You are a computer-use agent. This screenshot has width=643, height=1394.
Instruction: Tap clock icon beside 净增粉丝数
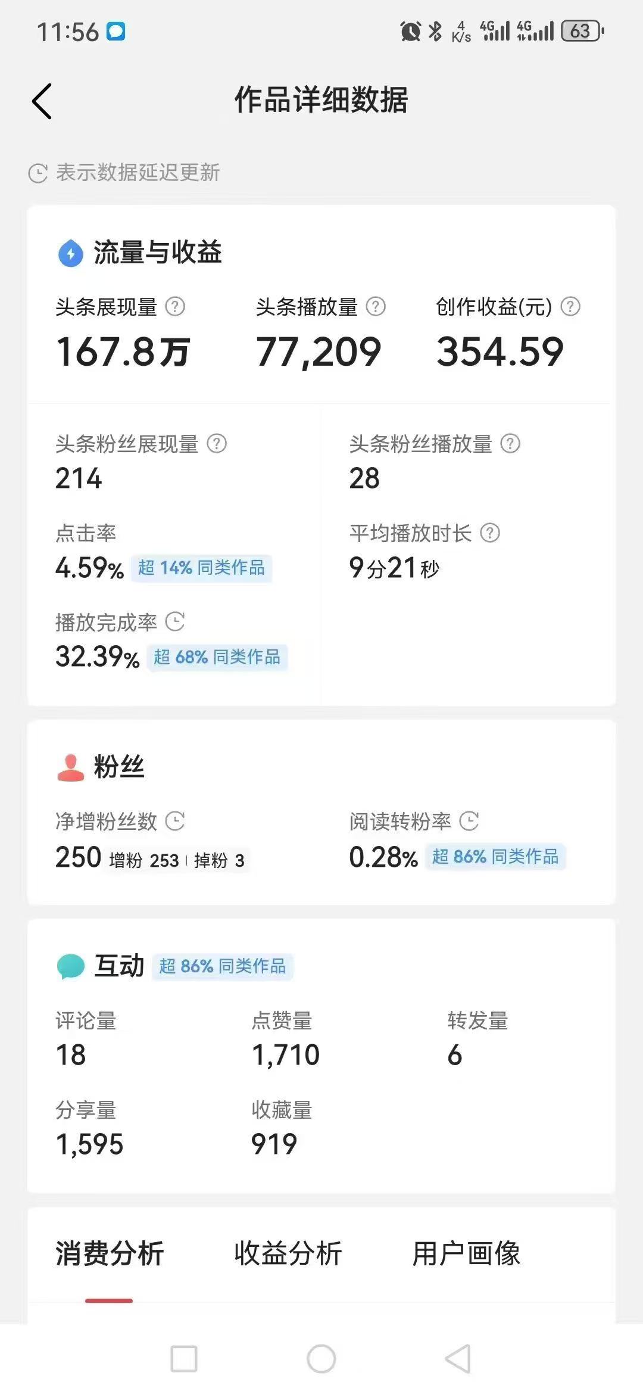pos(175,821)
